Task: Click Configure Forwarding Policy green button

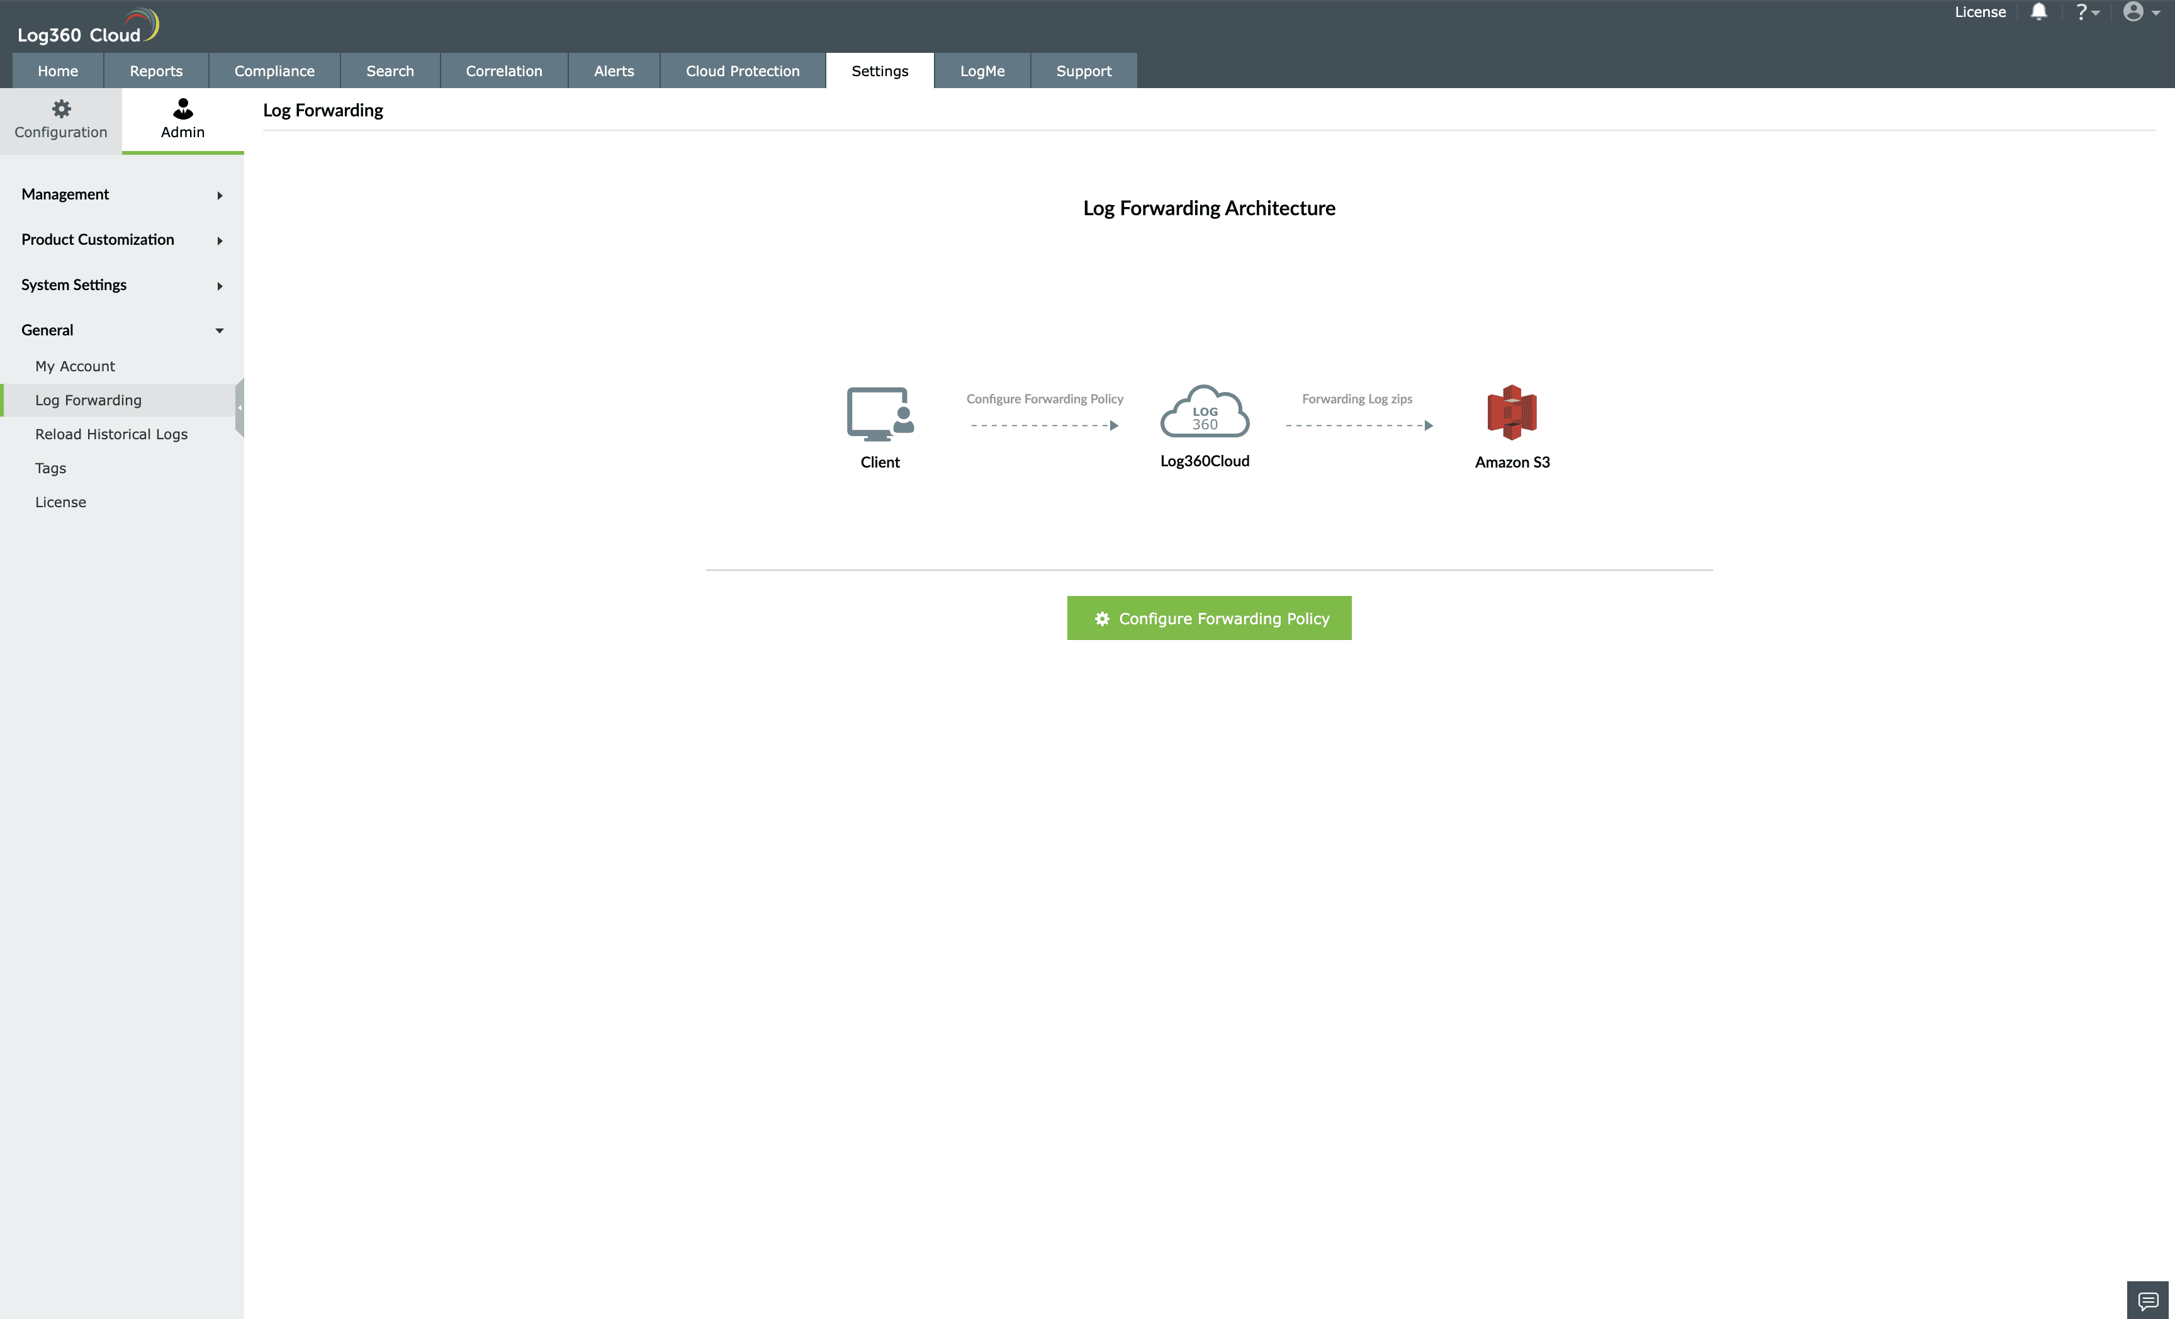Action: click(x=1210, y=618)
